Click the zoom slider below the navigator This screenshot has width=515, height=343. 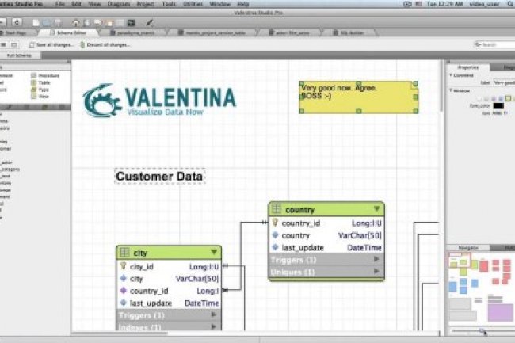481,330
